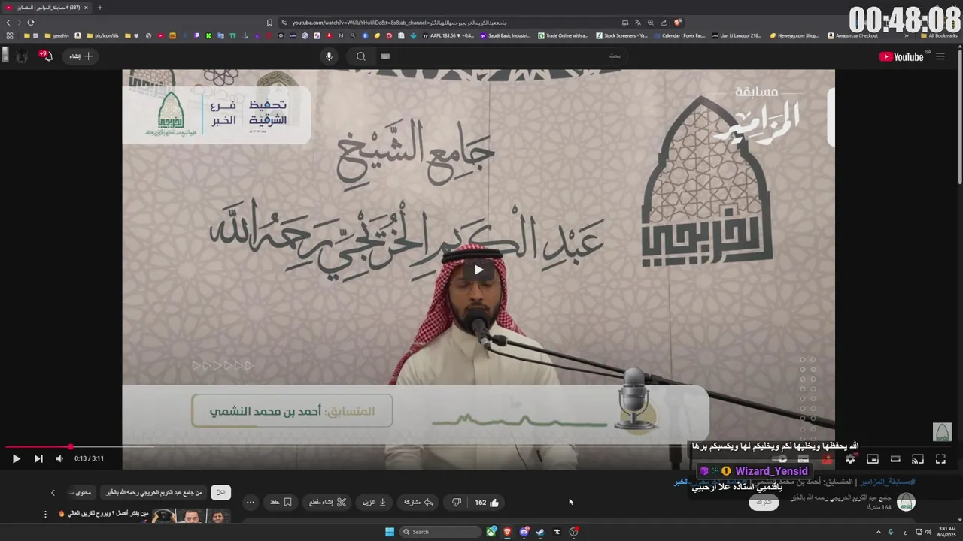Image resolution: width=963 pixels, height=541 pixels.
Task: Like the video with 162 likes
Action: click(487, 502)
